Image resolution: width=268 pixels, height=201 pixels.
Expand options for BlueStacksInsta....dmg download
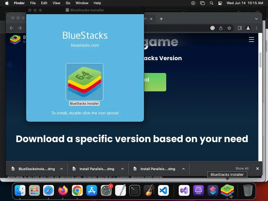(x=62, y=169)
